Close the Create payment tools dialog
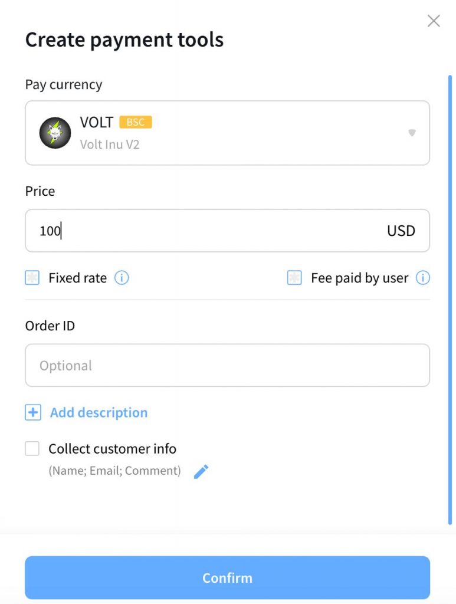 (434, 21)
